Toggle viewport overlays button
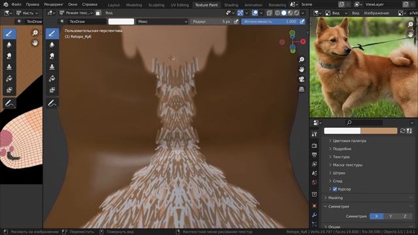The width and height of the screenshot is (418, 235). [x=255, y=13]
